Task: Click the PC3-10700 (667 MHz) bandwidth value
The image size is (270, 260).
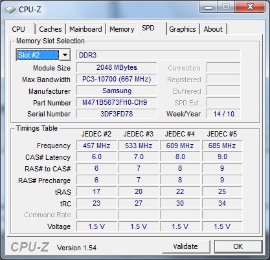Action: [117, 79]
